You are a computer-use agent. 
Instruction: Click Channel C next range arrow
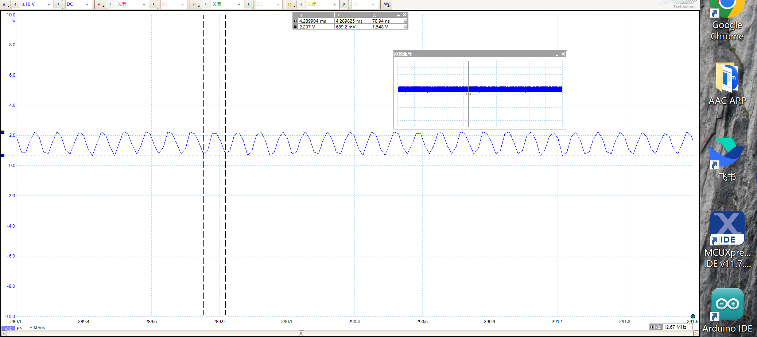tap(249, 4)
